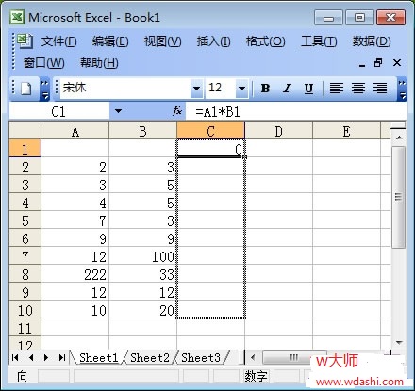Align text right icon
The height and width of the screenshot is (391, 415).
click(380, 89)
